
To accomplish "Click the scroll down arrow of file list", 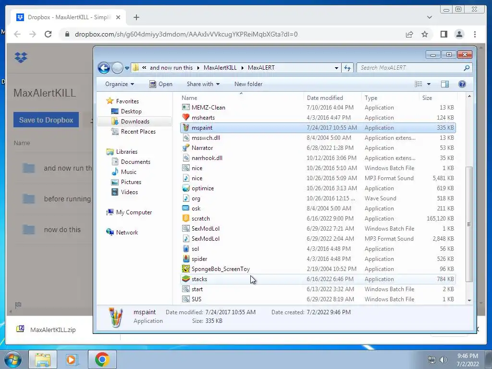I will click(x=469, y=300).
